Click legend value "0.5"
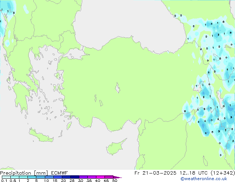This screenshot has height=182, width=235. tap(13, 181)
